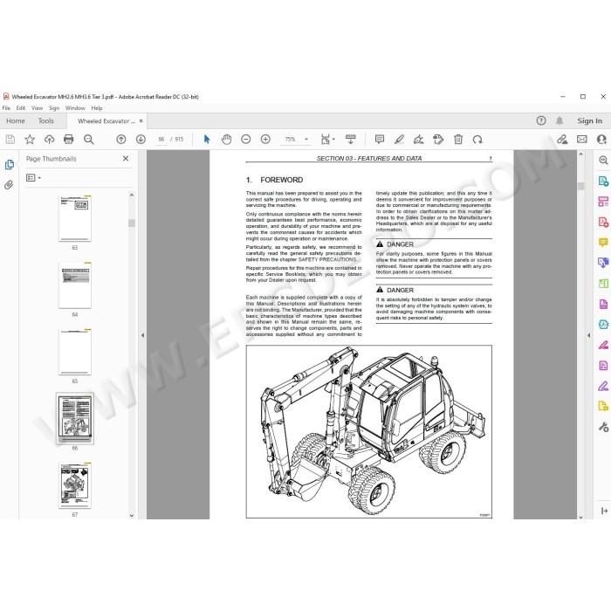Show the page thumbnails pane icon
This screenshot has height=611, width=611.
[10, 165]
